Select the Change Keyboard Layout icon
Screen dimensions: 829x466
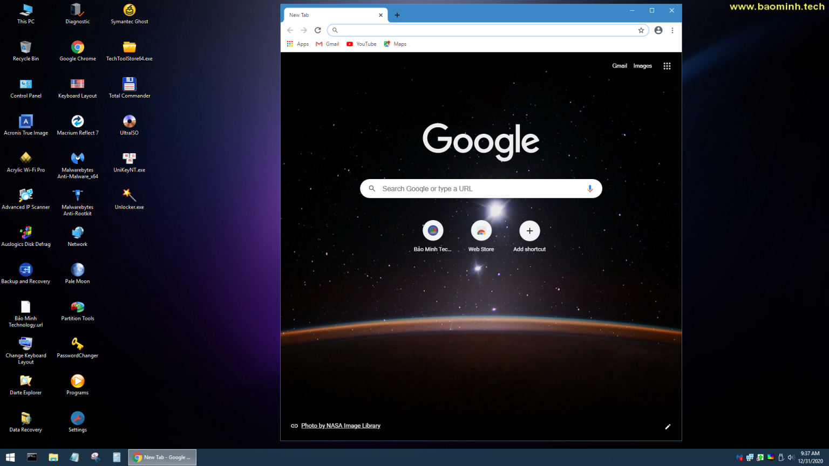(x=25, y=352)
